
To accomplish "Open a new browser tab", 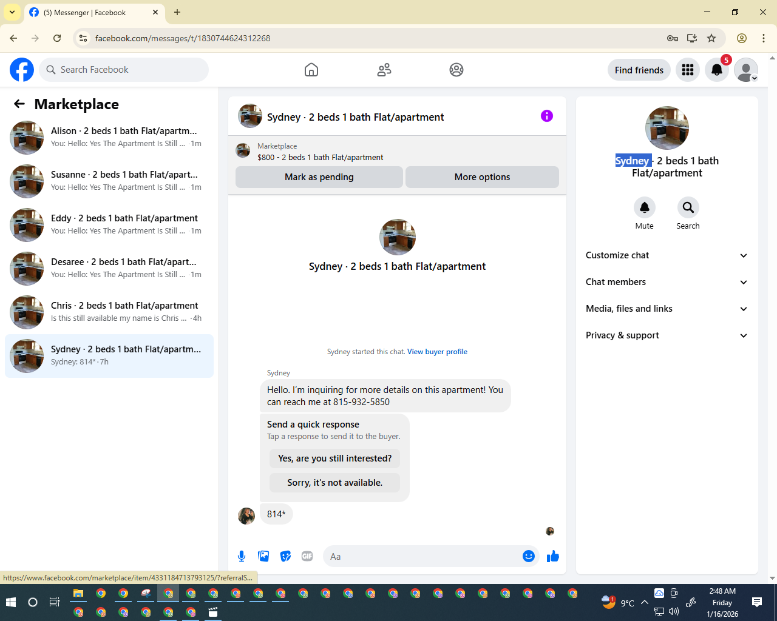I will tap(177, 12).
